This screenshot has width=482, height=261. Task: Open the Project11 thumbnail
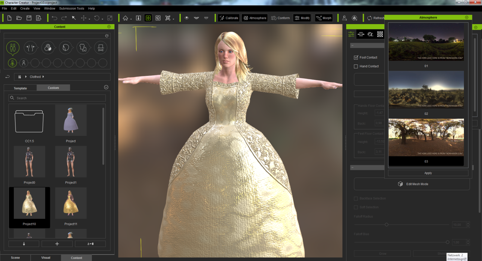click(x=71, y=203)
